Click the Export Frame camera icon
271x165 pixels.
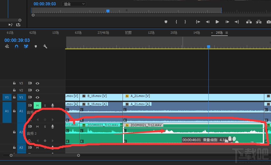click(268, 22)
